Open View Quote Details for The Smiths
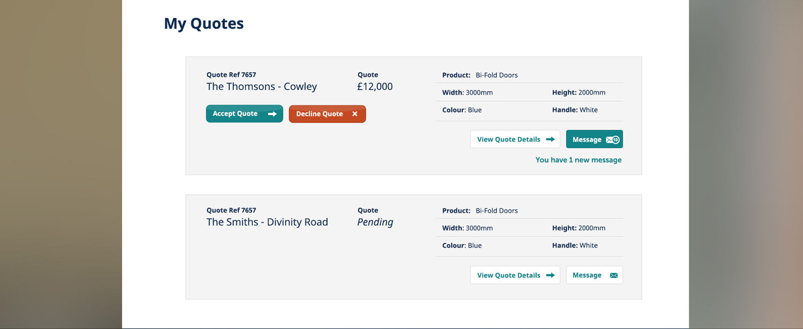803x329 pixels. [x=509, y=276]
